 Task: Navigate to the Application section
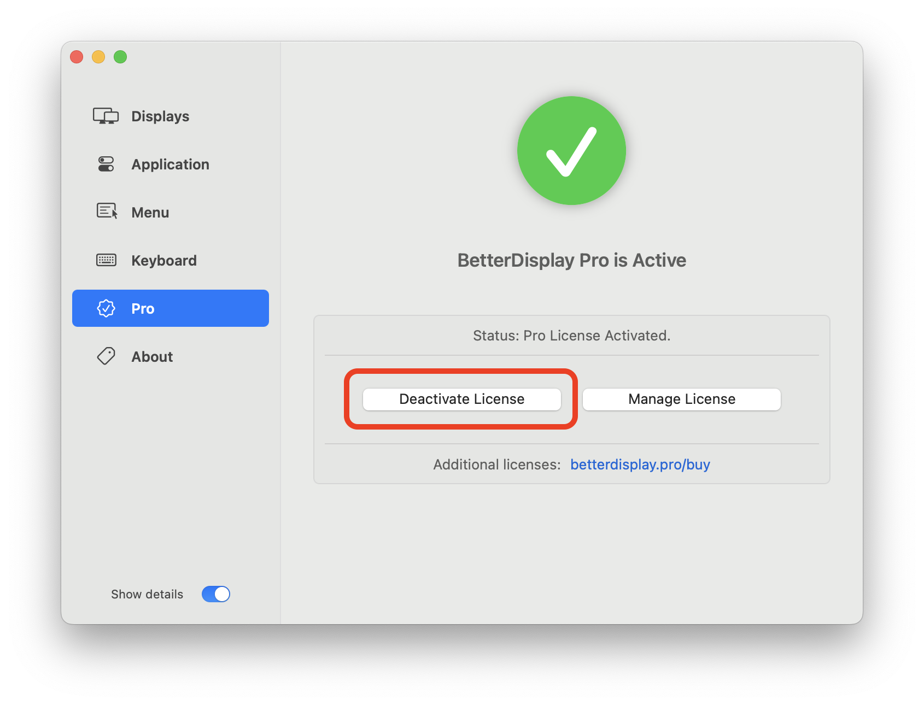pyautogui.click(x=169, y=164)
